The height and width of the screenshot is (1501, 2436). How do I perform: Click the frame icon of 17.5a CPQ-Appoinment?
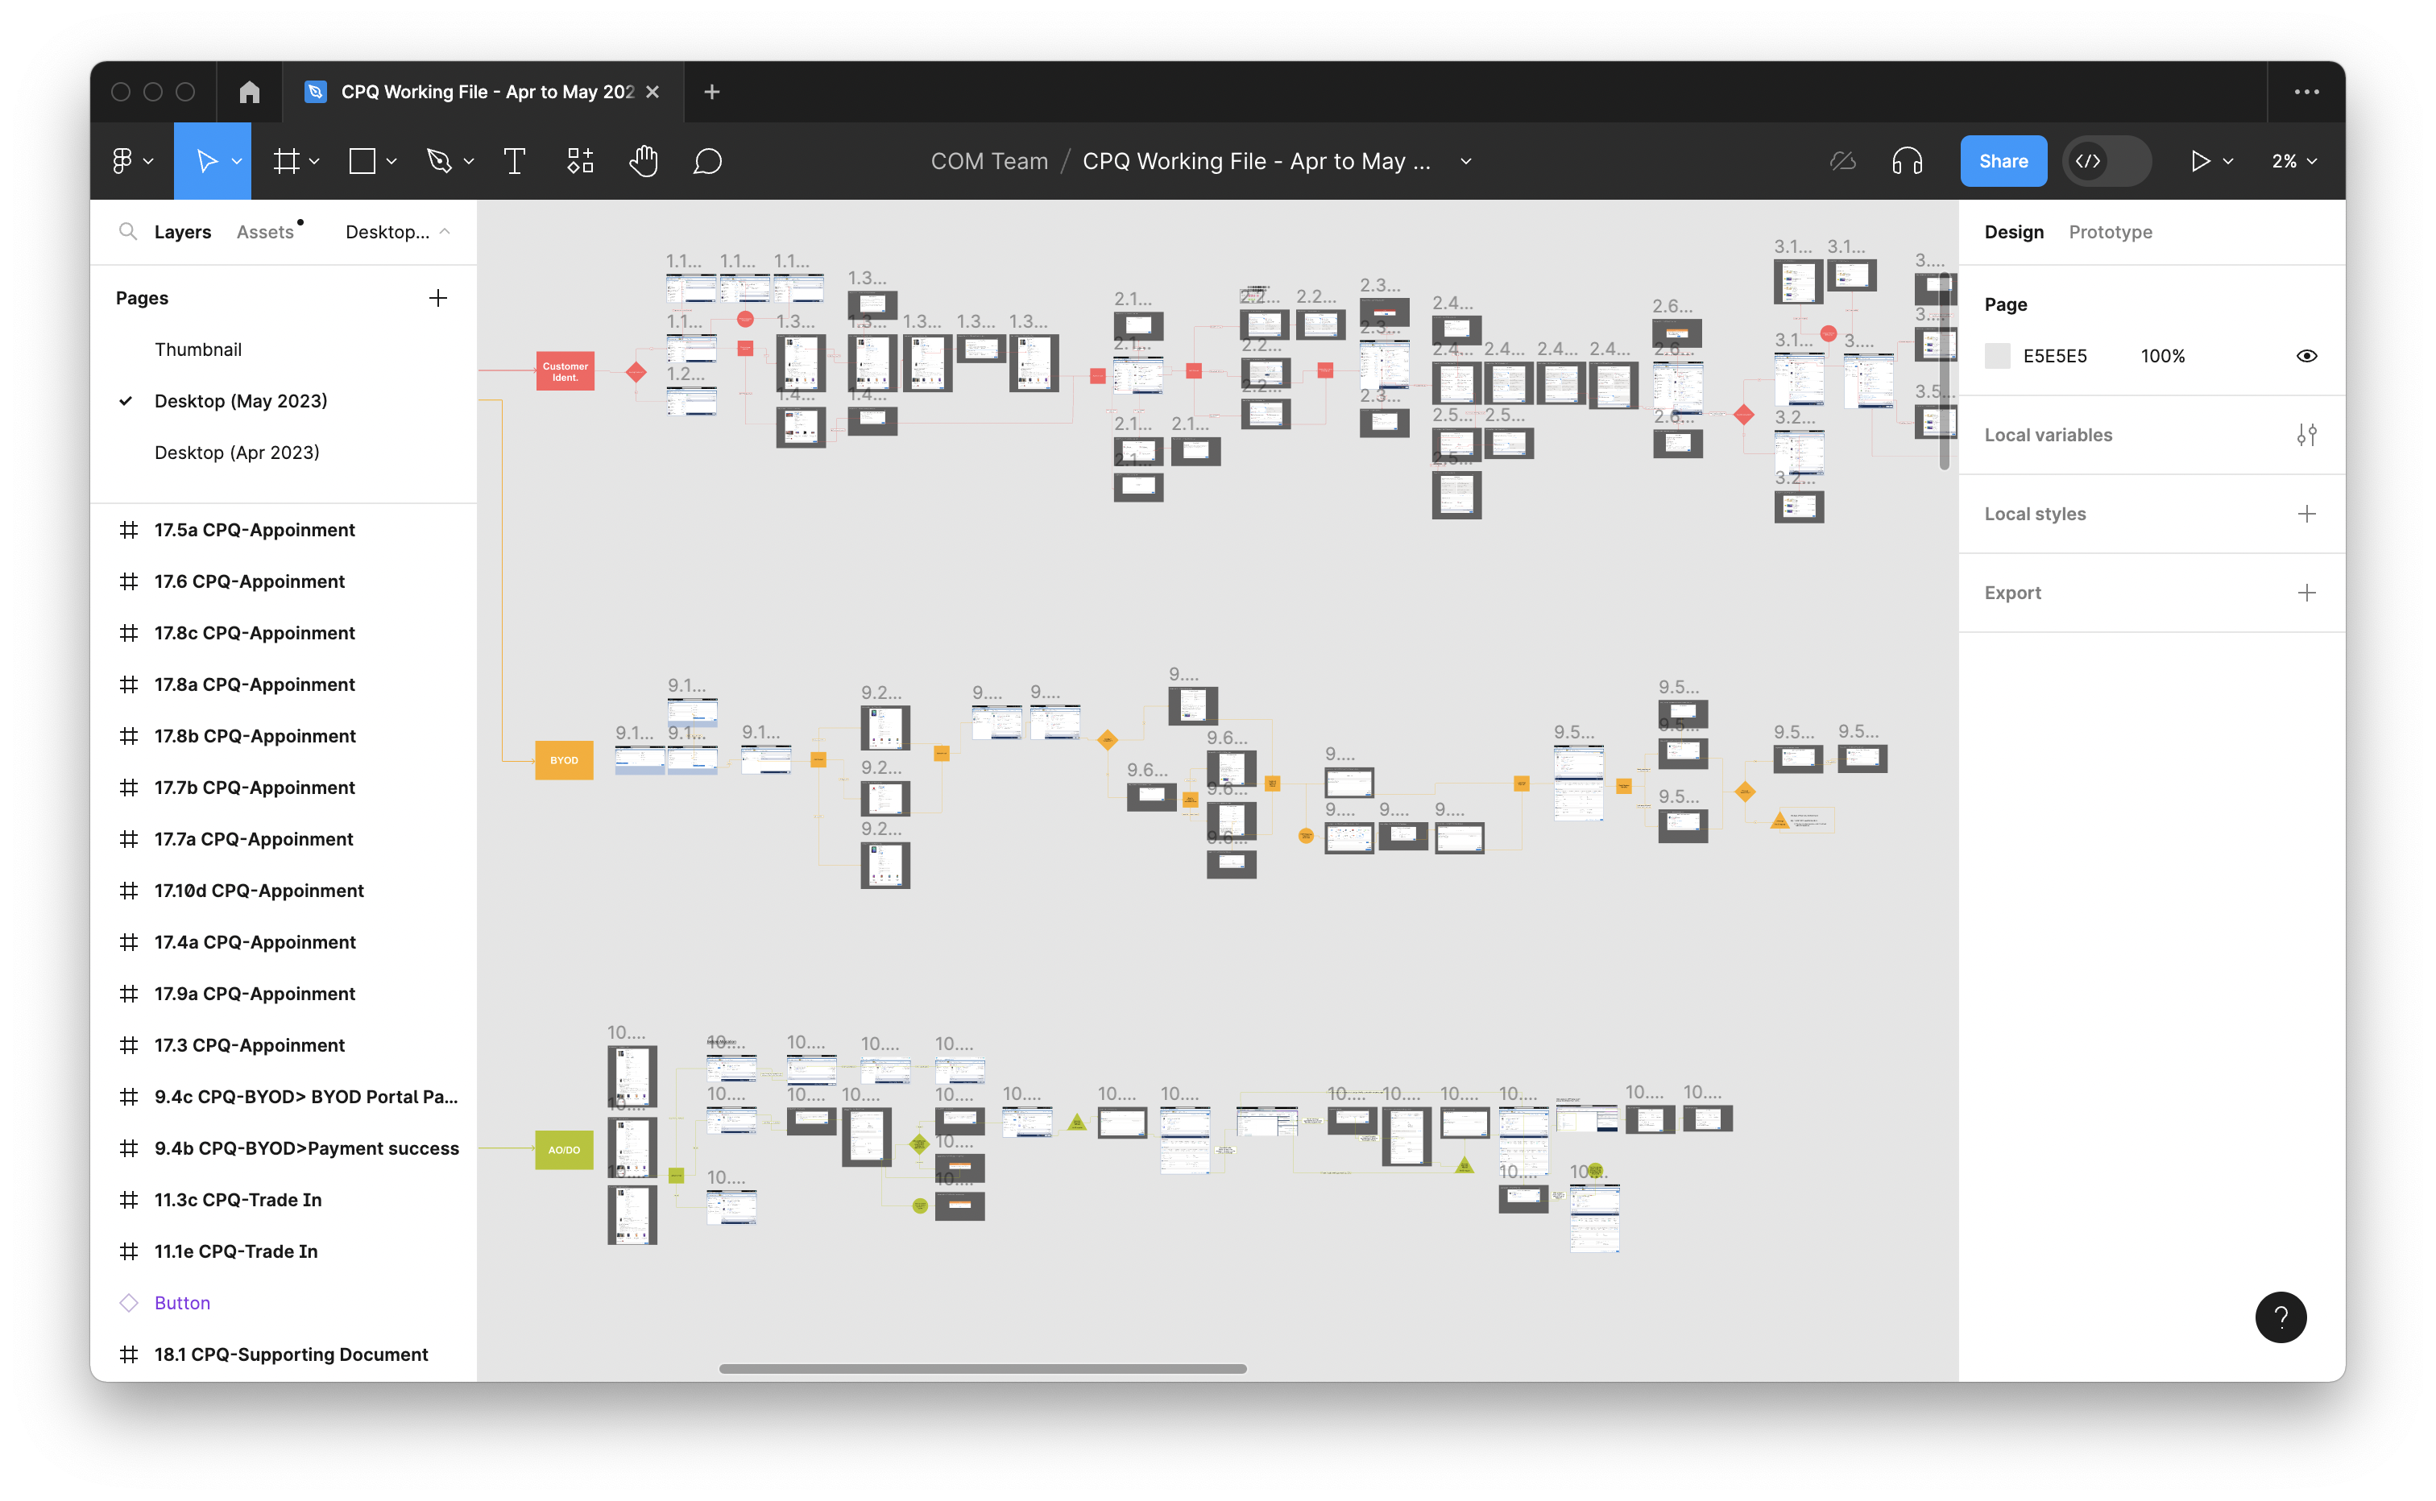128,530
